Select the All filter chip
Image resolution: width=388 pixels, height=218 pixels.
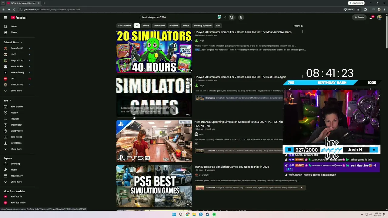[x=137, y=26]
